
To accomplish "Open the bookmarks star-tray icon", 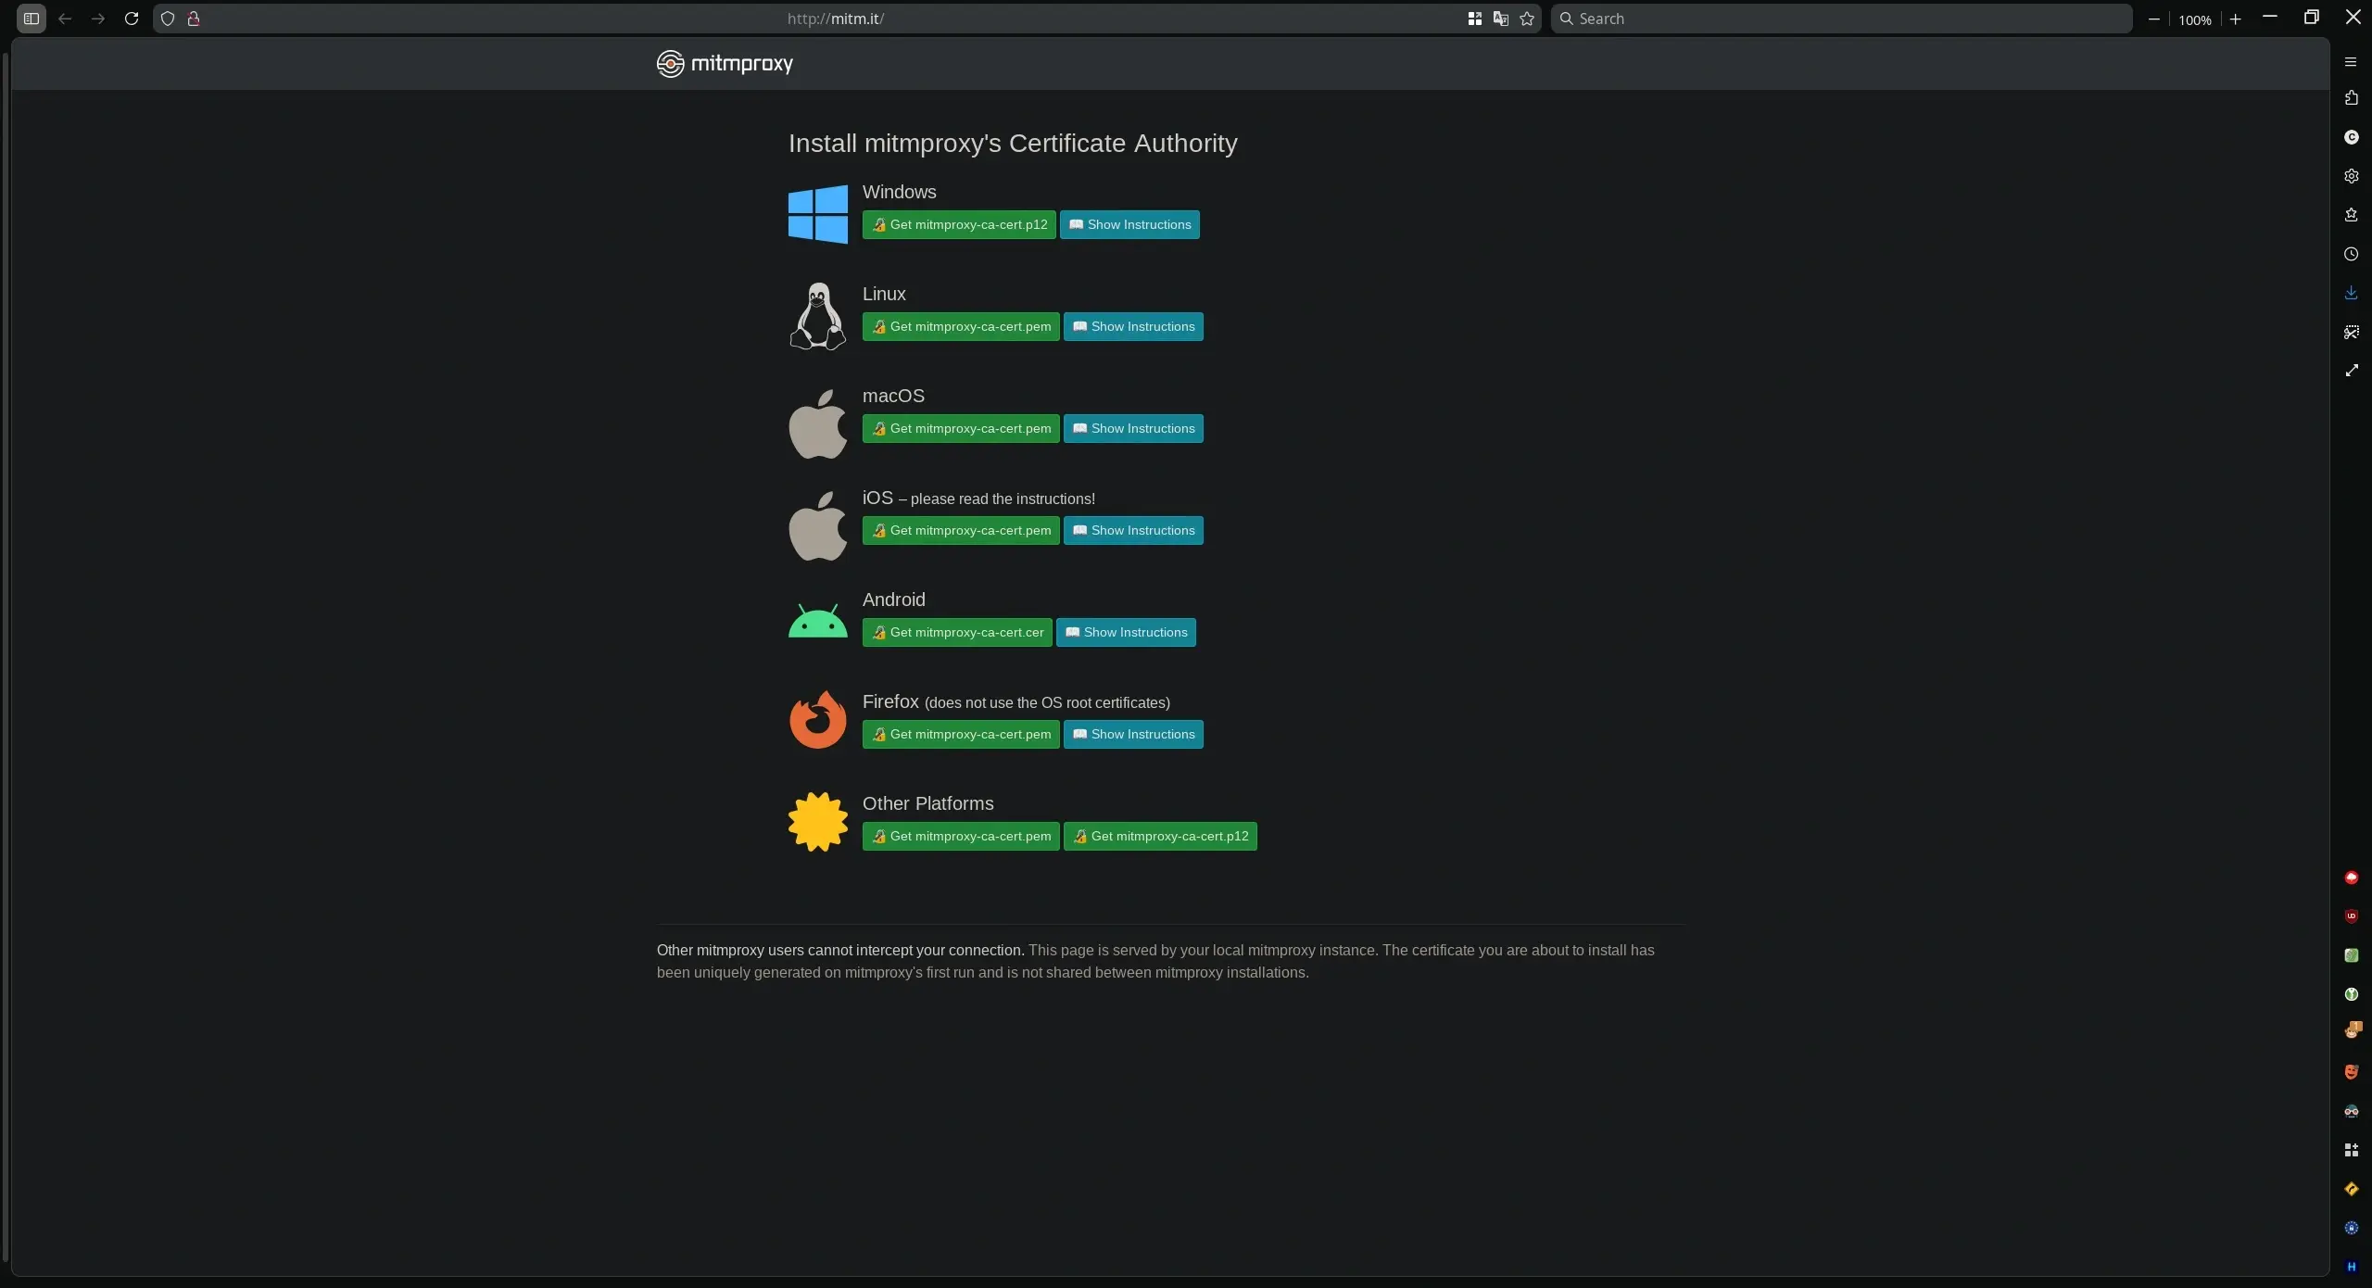I will tap(2351, 215).
